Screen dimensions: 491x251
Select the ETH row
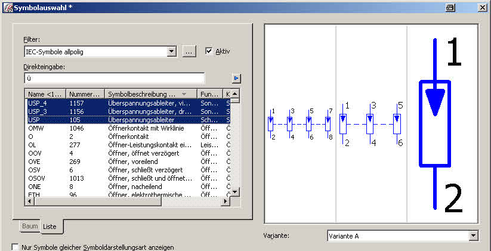point(128,194)
